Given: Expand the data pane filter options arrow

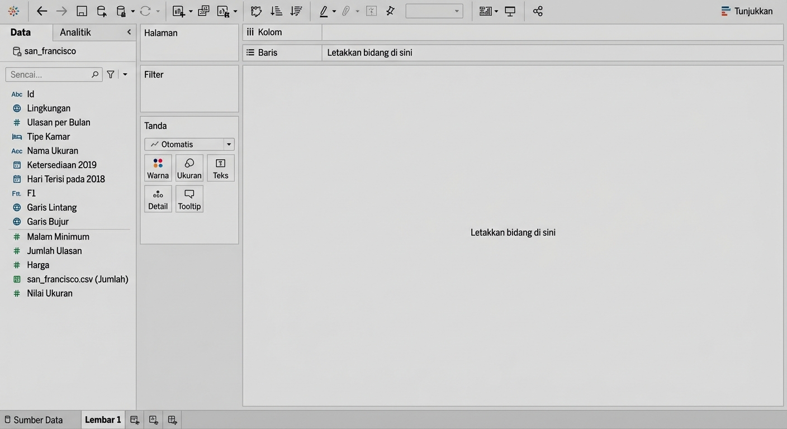Looking at the screenshot, I should point(125,74).
